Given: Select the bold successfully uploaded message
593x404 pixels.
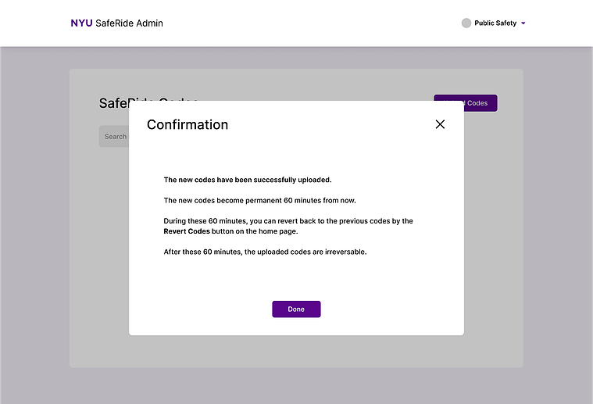Looking at the screenshot, I should pos(248,180).
